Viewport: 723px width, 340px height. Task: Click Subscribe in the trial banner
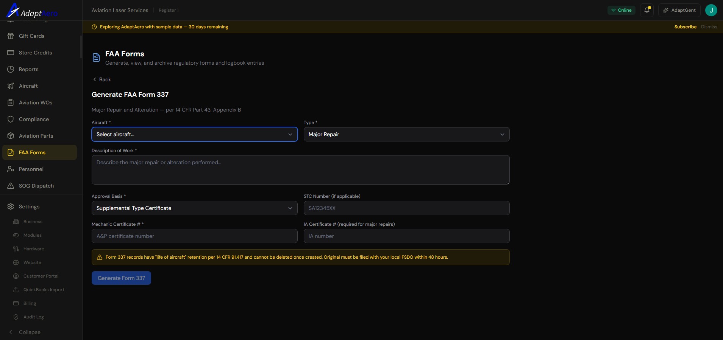click(x=685, y=27)
